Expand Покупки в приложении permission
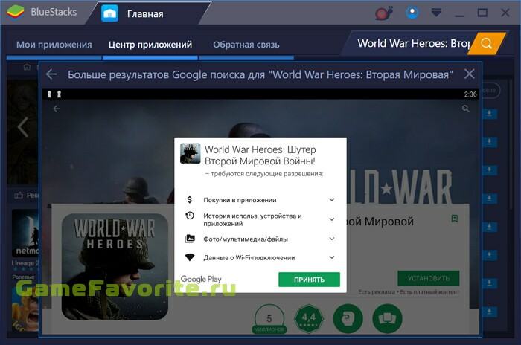Viewport: 521px width, 345px height. point(332,199)
